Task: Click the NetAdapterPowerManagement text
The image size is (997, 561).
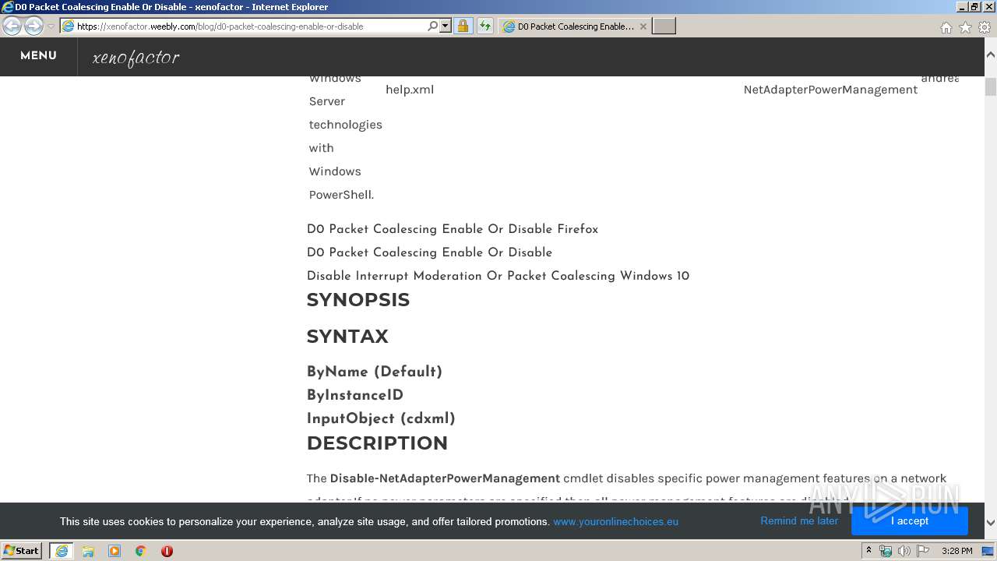Action: [830, 90]
